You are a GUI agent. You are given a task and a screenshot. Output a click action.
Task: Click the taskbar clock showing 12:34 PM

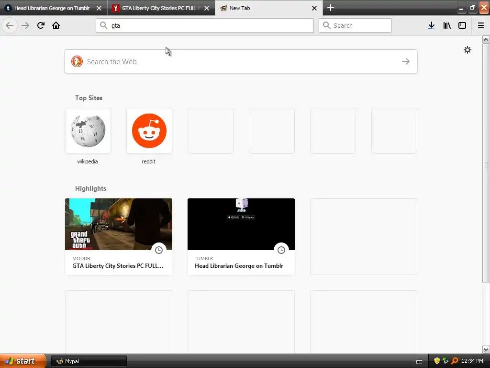click(x=472, y=361)
